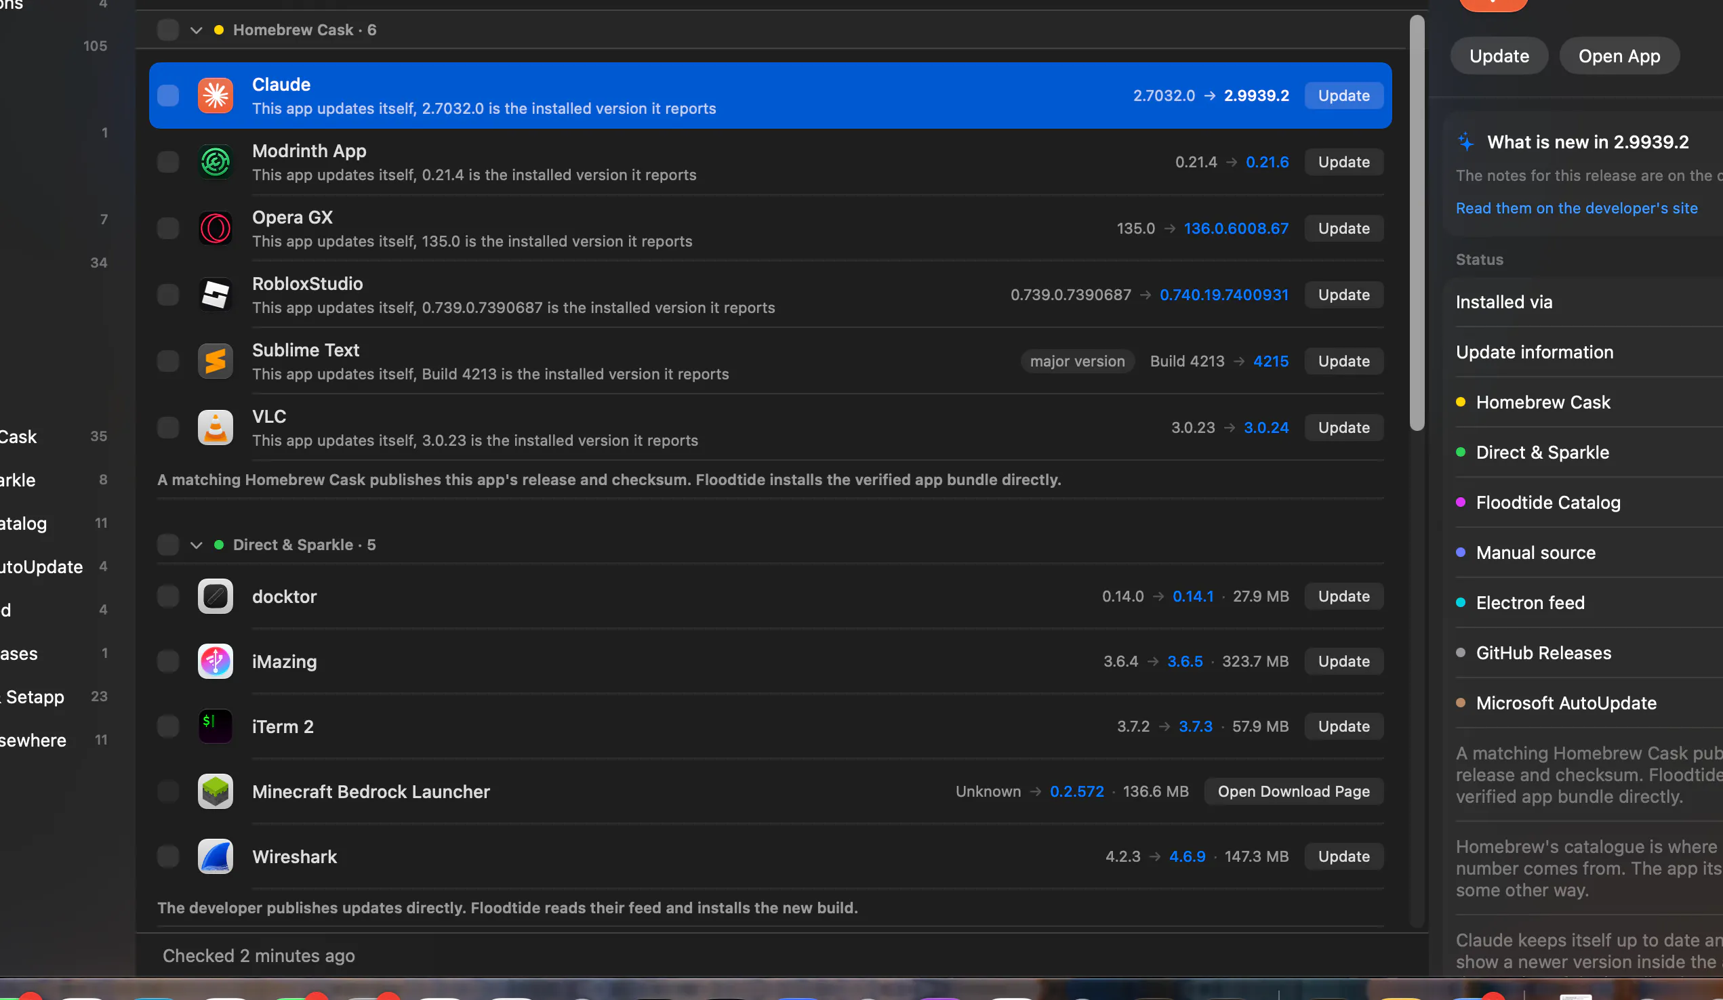Click the Open App button
1723x1000 pixels.
[1619, 56]
